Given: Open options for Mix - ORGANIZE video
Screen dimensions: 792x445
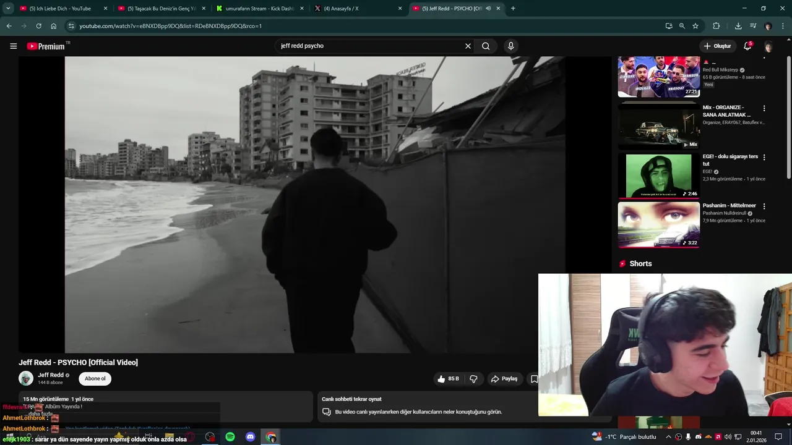Looking at the screenshot, I should pos(764,108).
